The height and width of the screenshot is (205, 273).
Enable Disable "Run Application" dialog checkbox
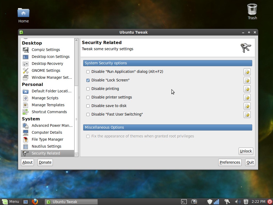pos(88,72)
